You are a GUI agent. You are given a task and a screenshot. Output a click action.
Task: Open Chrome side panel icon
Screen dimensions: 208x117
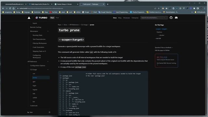(x=198, y=8)
